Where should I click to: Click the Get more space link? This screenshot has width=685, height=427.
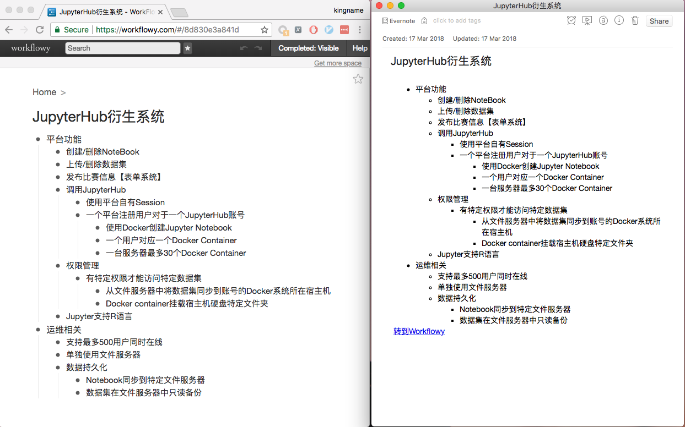pyautogui.click(x=338, y=63)
